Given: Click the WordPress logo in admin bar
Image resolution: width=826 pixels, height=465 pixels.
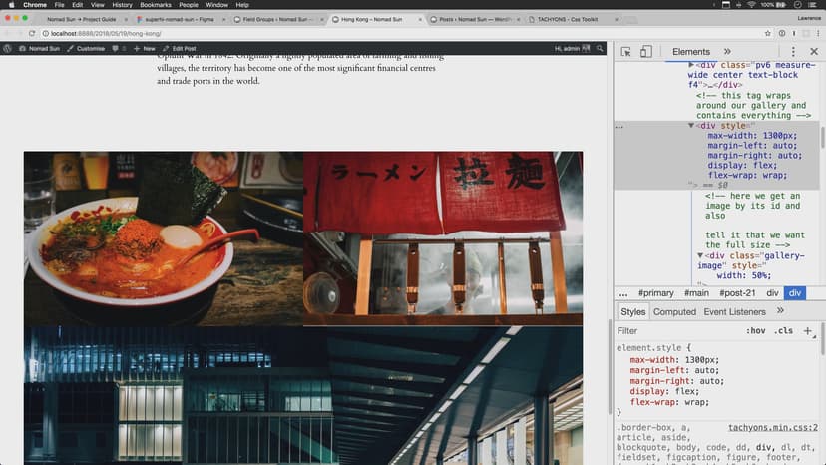Looking at the screenshot, I should click(x=9, y=48).
